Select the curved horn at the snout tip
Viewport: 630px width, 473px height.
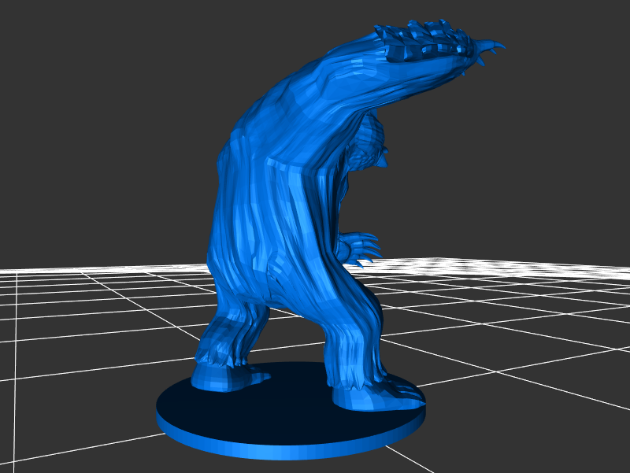click(x=495, y=46)
